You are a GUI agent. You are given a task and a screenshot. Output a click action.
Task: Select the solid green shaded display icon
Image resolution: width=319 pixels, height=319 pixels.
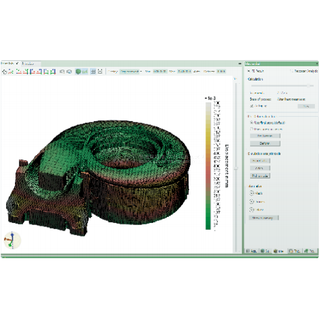[78, 72]
